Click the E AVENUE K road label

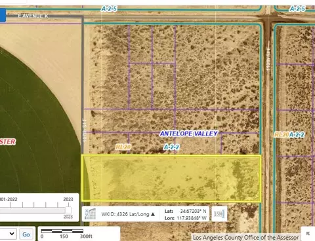coord(33,16)
